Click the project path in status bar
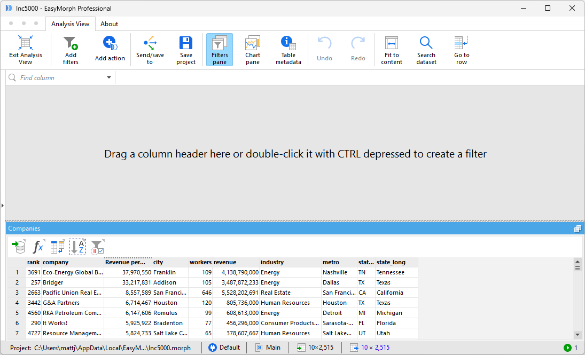The height and width of the screenshot is (355, 585). click(x=100, y=348)
